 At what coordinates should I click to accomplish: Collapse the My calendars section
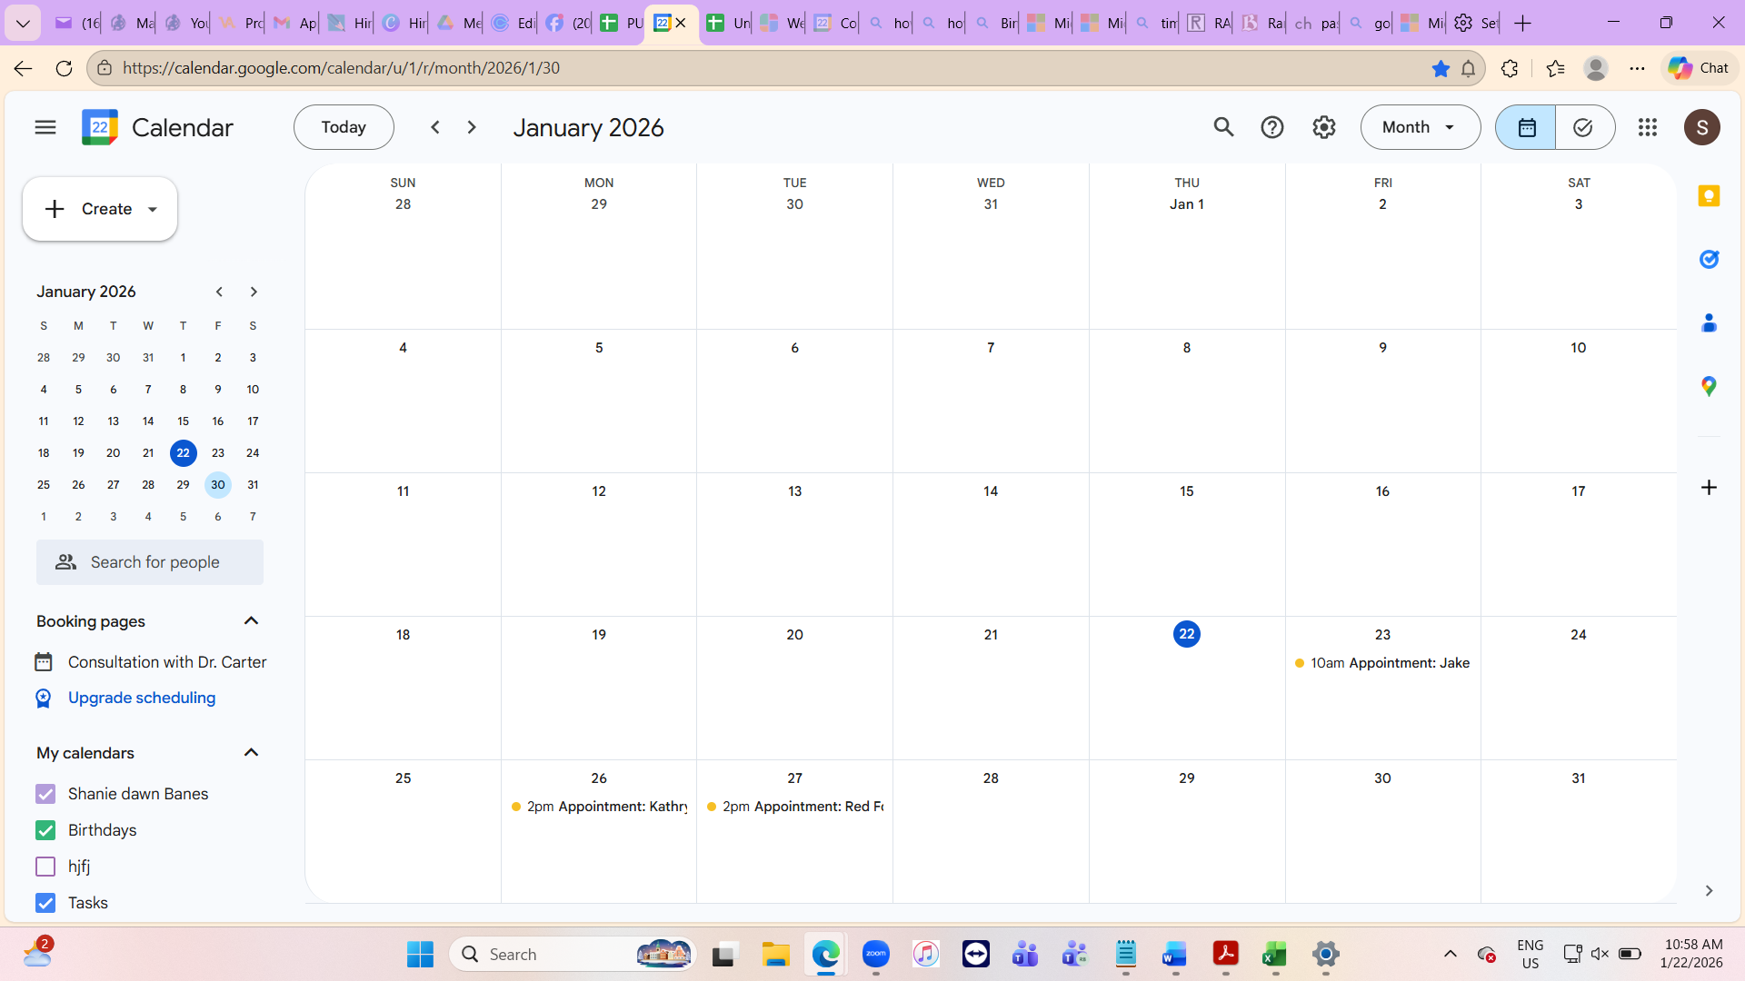[x=251, y=753]
